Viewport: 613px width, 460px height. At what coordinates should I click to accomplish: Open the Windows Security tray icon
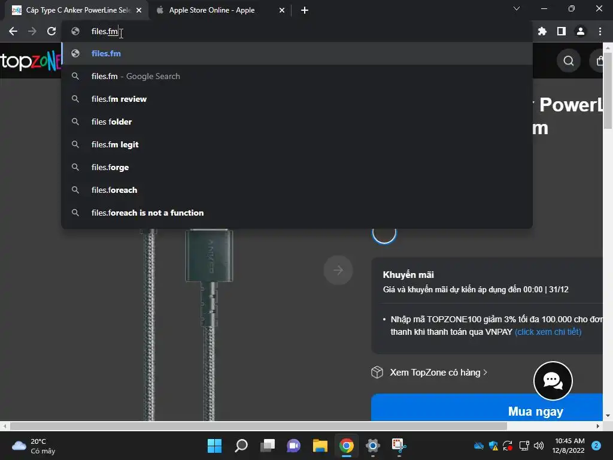pyautogui.click(x=493, y=446)
